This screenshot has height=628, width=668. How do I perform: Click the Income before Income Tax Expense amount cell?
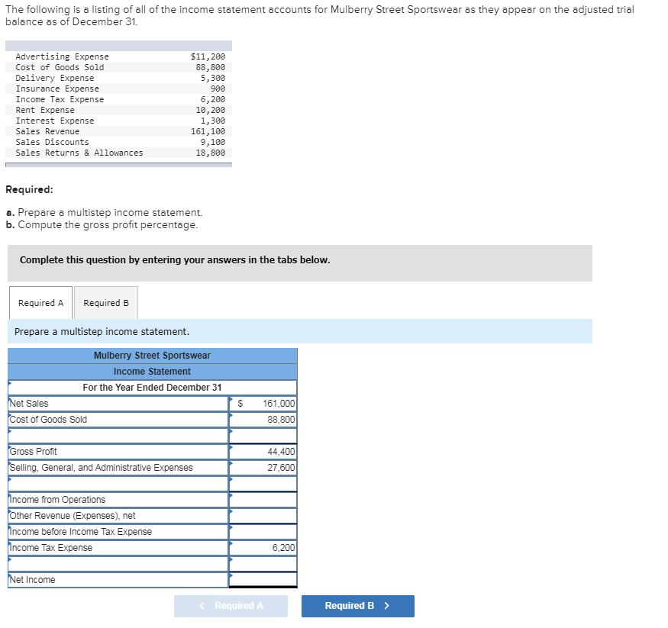(263, 532)
